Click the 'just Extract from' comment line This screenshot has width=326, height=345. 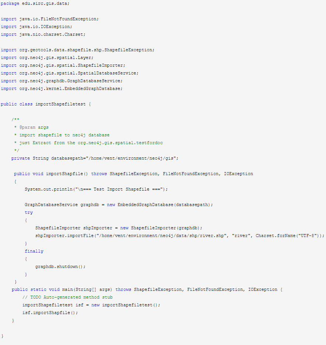click(x=89, y=143)
